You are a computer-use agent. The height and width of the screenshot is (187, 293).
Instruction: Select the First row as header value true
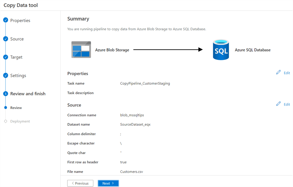point(123,162)
